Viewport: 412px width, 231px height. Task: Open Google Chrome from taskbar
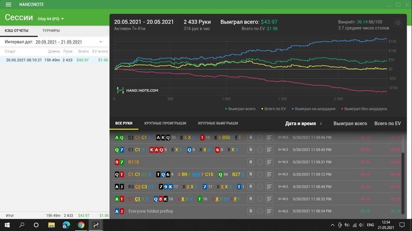pyautogui.click(x=81, y=225)
